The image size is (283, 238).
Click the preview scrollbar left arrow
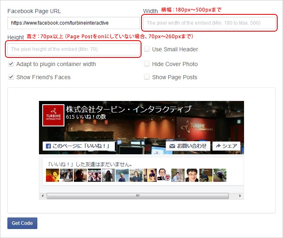click(43, 196)
